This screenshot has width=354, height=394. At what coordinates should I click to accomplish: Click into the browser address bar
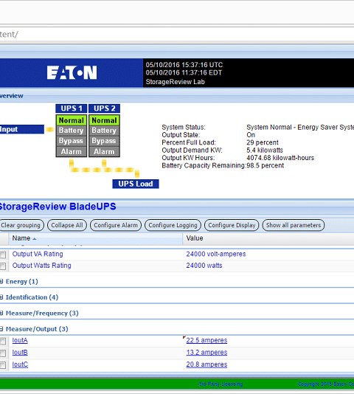177,34
